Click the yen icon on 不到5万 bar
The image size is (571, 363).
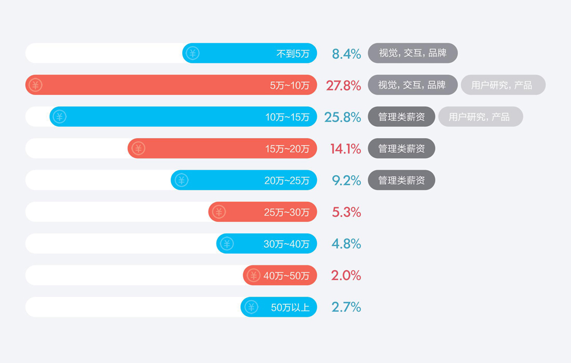point(192,54)
